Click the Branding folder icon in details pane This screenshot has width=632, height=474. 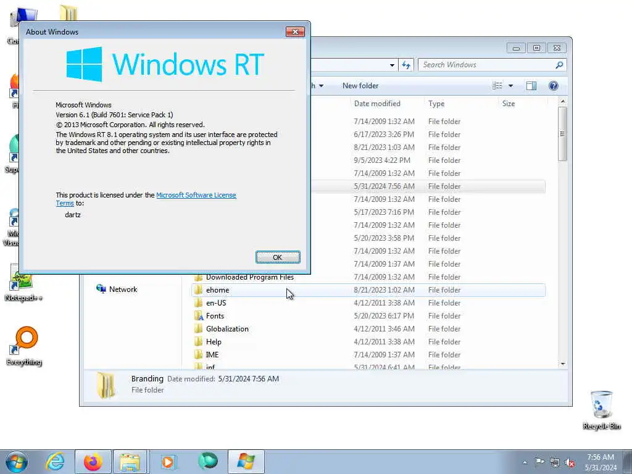tap(106, 385)
